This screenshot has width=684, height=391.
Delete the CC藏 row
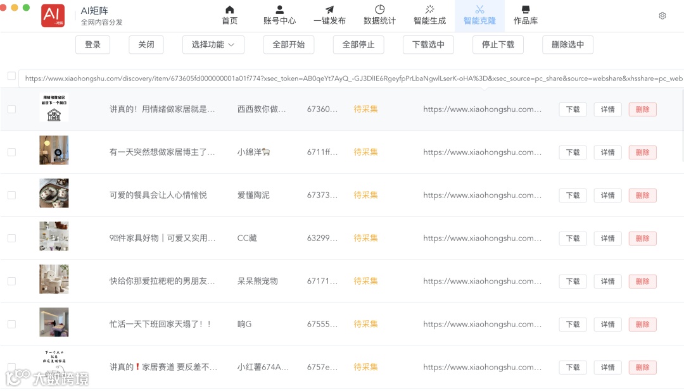click(643, 239)
